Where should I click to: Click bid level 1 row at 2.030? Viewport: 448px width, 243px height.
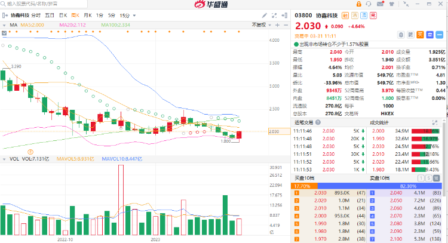click(x=328, y=193)
